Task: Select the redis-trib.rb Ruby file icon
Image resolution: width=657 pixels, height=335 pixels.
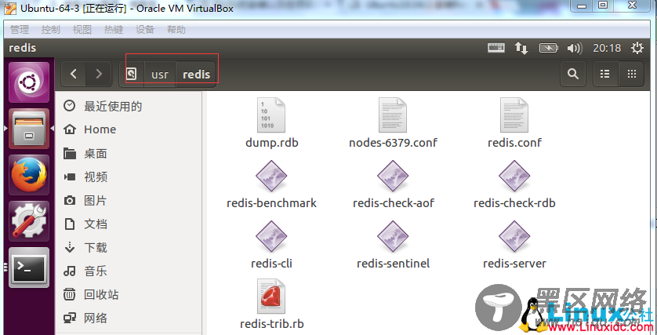Action: (x=271, y=297)
